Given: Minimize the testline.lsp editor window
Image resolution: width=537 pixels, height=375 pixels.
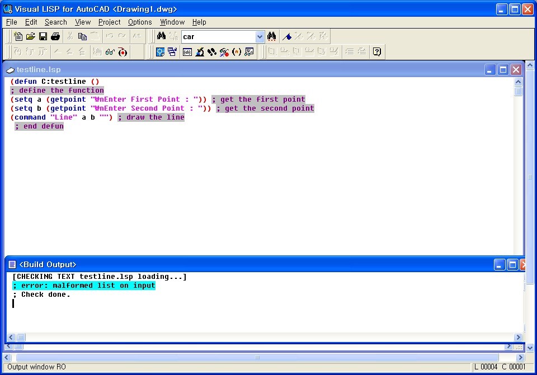Looking at the screenshot, I should (x=490, y=70).
